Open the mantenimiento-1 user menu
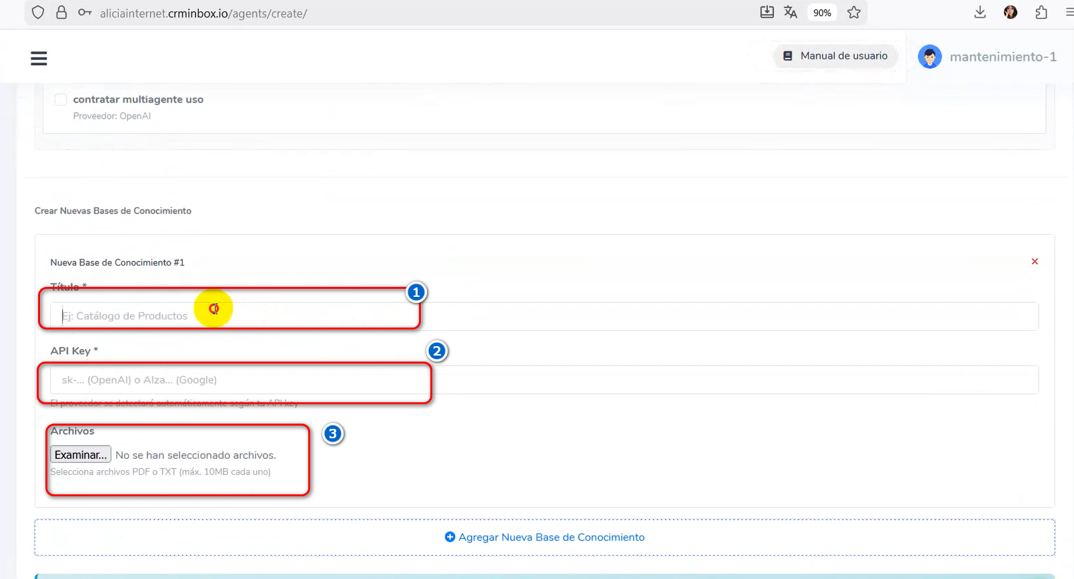This screenshot has width=1074, height=579. [987, 57]
